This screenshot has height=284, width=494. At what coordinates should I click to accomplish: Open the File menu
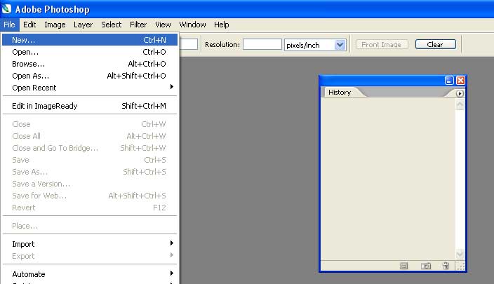9,25
